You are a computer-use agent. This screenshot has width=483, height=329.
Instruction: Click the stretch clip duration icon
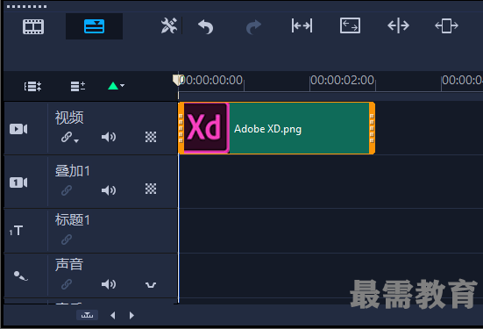(x=446, y=26)
